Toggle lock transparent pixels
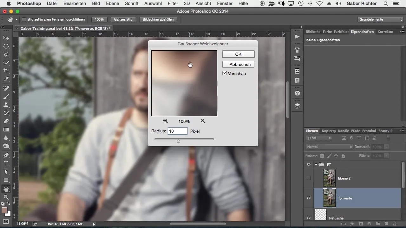This screenshot has width=406, height=228. 322,156
